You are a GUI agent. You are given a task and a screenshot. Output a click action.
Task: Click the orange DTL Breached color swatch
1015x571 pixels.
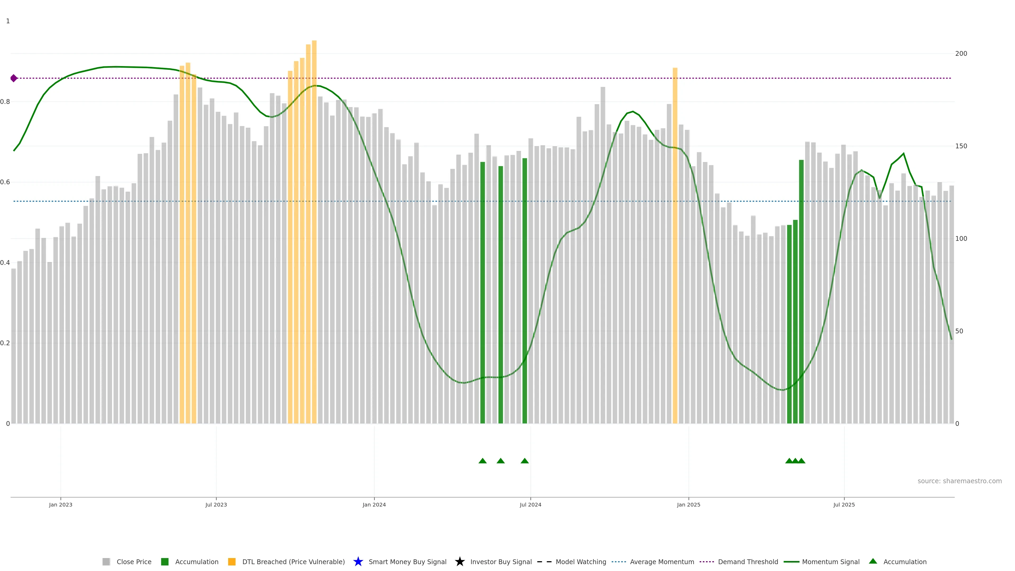pos(232,561)
